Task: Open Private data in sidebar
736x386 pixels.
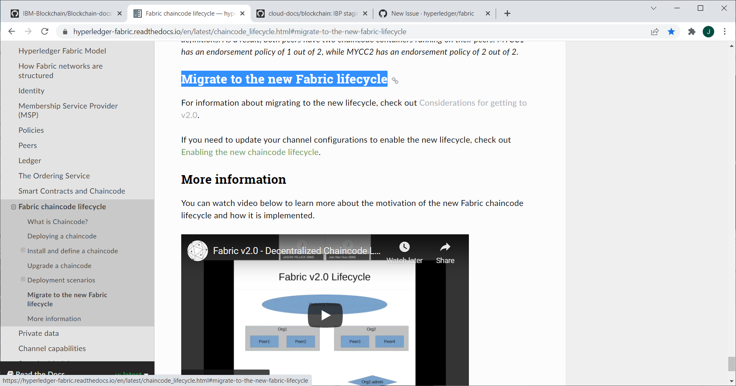Action: [39, 333]
